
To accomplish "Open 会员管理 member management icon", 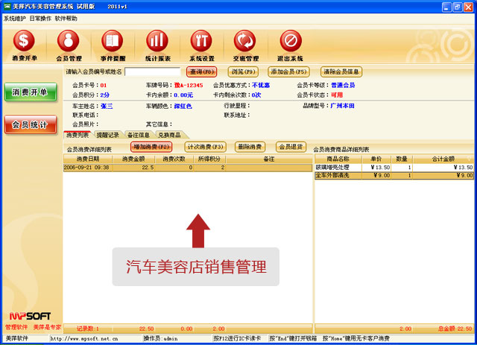I will pyautogui.click(x=69, y=41).
